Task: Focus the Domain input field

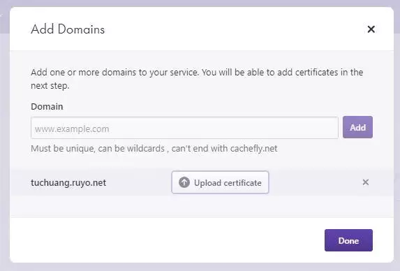Action: pos(184,128)
